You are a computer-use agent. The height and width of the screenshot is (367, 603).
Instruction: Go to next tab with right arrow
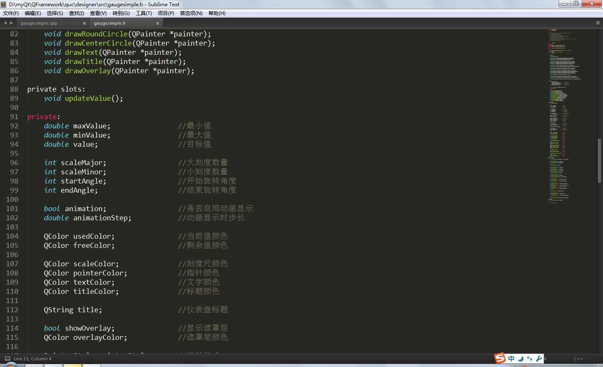(11, 23)
